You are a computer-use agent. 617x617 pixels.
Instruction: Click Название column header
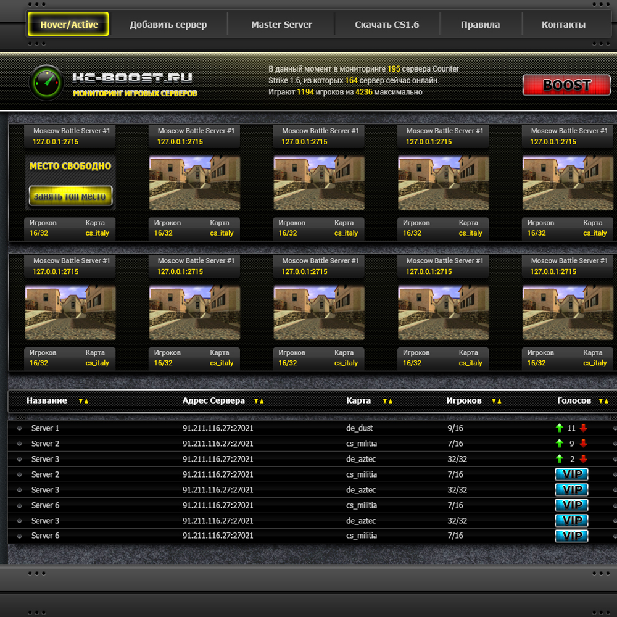pos(47,400)
